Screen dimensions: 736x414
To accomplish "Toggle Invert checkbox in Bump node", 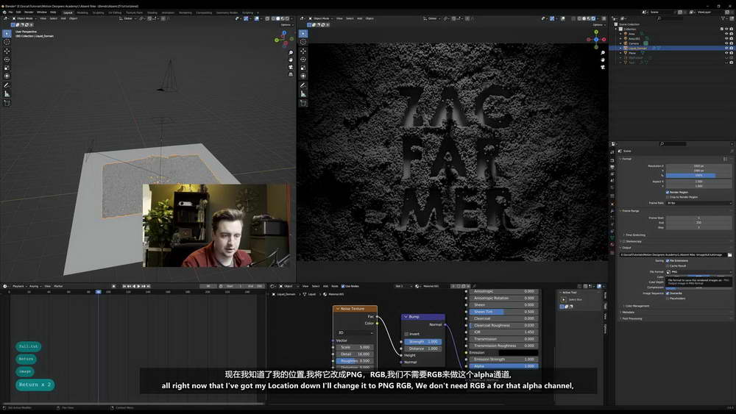I will (406, 334).
